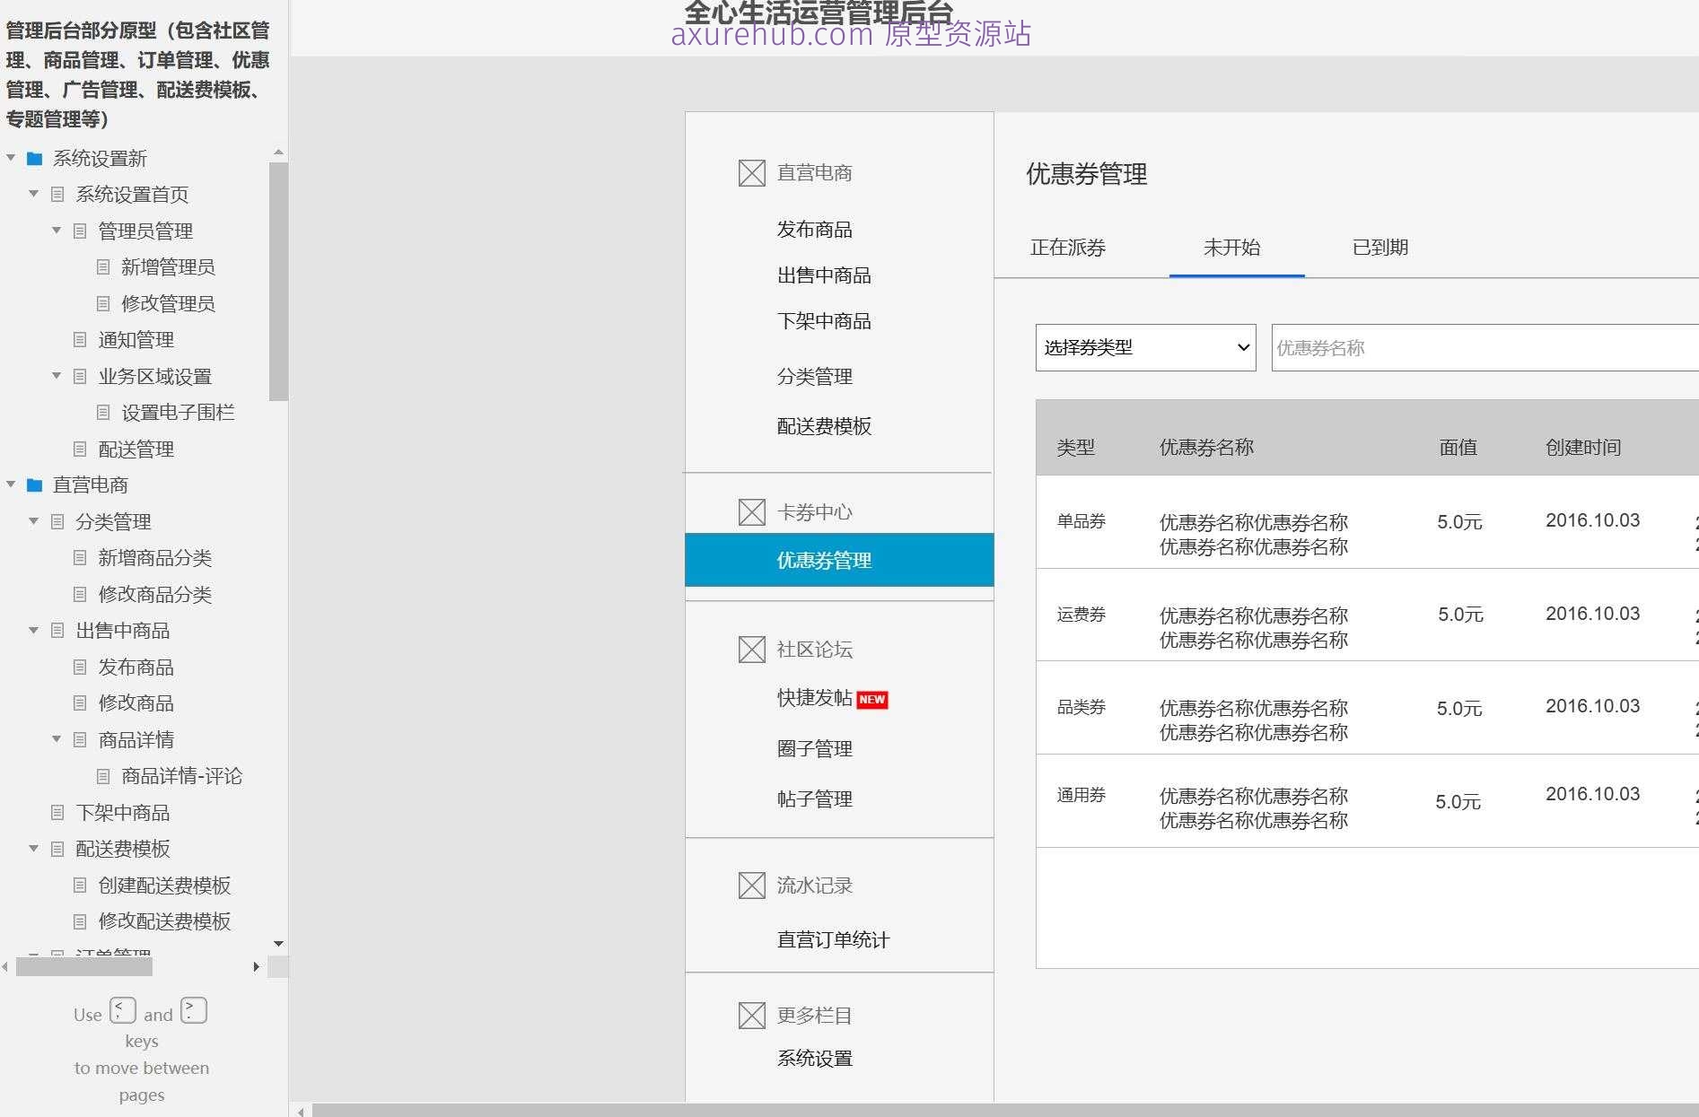This screenshot has width=1699, height=1117.
Task: Collapse the 系统设置新 folder
Action: (x=11, y=158)
